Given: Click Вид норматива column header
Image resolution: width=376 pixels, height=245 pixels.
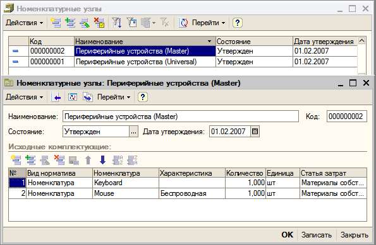Looking at the screenshot, I should click(59, 173).
